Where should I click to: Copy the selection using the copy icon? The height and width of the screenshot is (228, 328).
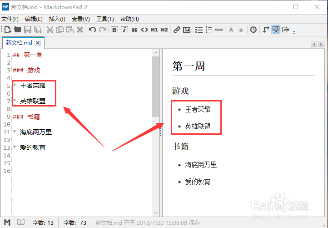click(60, 30)
